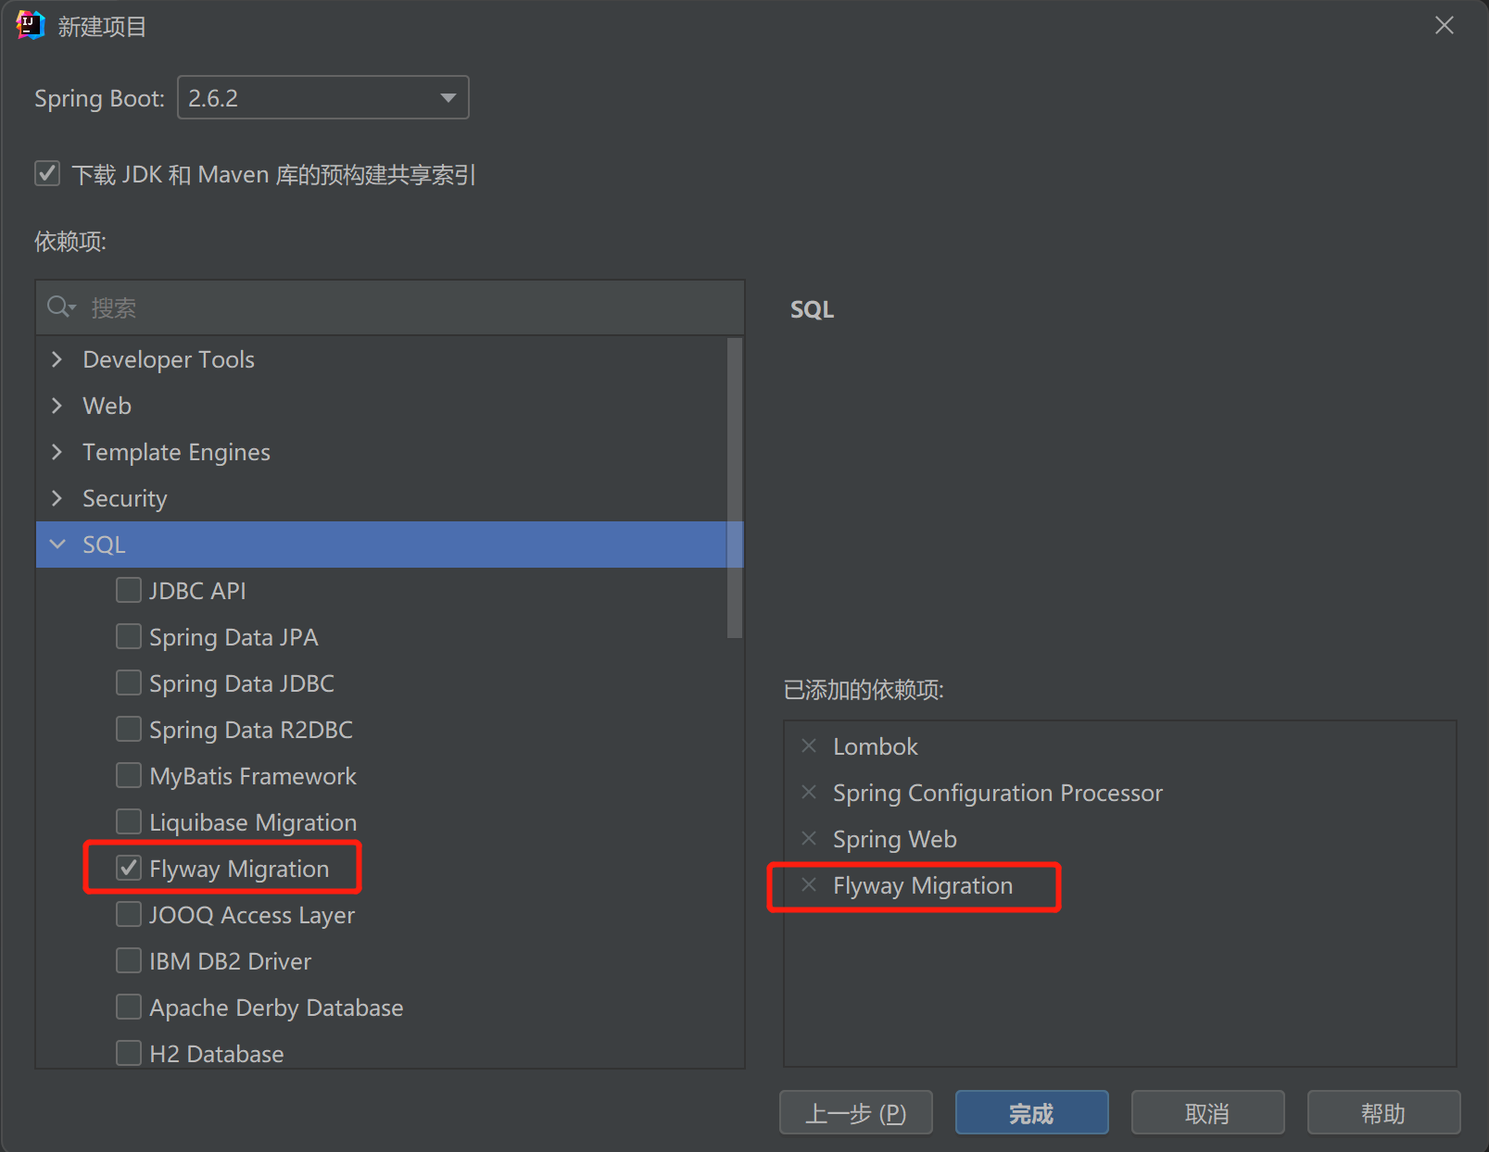The height and width of the screenshot is (1152, 1489).
Task: Click the 取消 cancel button
Action: [1208, 1112]
